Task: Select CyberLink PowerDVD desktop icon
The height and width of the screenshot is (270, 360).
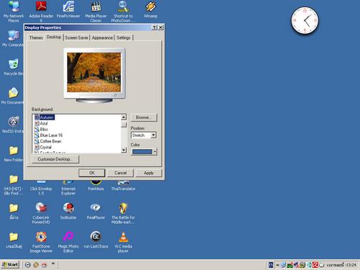Action: (x=41, y=213)
